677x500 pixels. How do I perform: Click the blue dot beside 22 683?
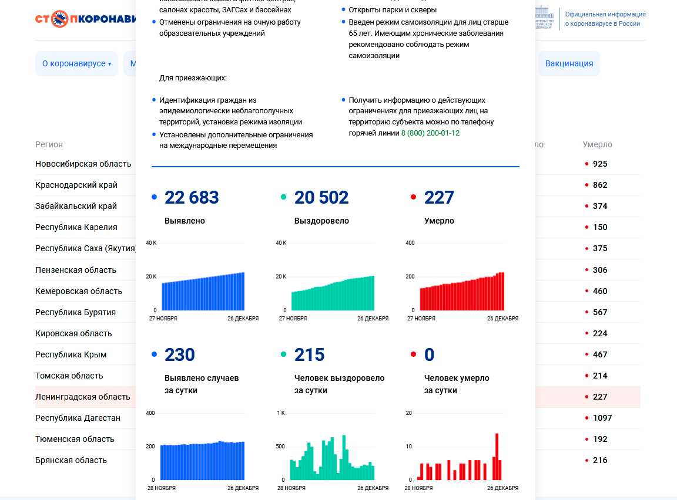pyautogui.click(x=155, y=198)
